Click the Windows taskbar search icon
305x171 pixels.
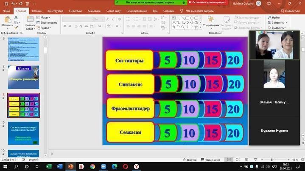point(16,166)
